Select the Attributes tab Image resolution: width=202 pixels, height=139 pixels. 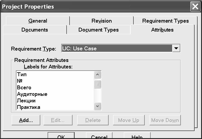click(162, 30)
